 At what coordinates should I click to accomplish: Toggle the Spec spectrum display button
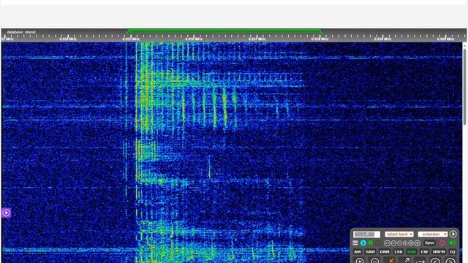click(430, 243)
